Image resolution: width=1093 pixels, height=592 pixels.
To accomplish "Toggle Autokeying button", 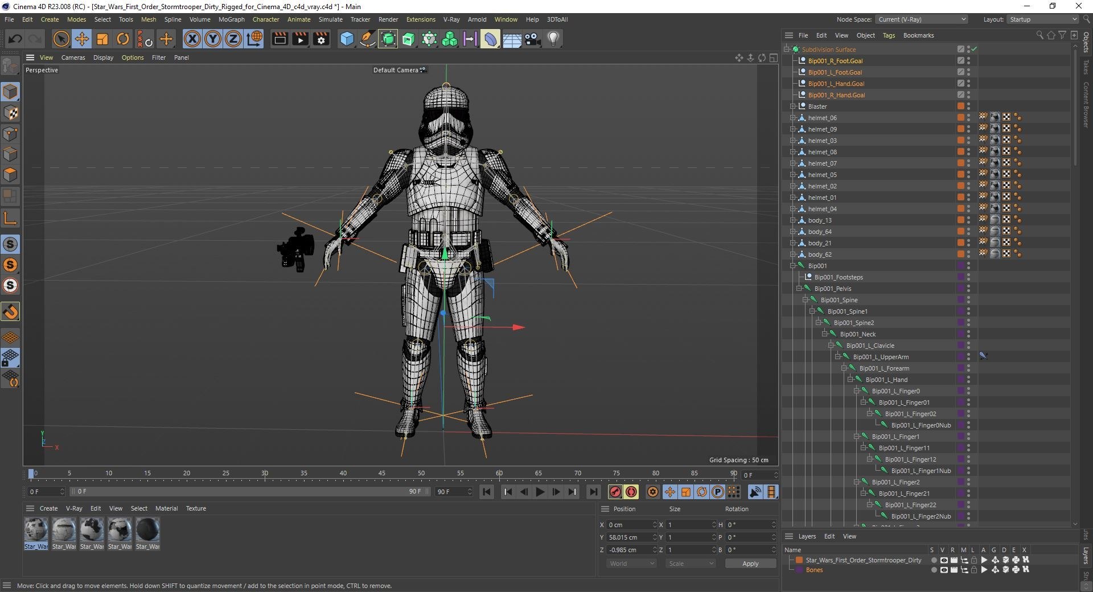I will 631,492.
